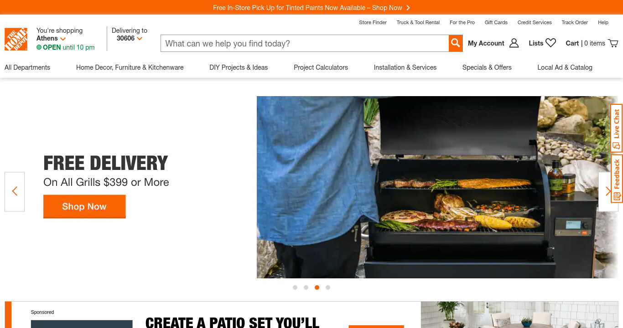Open the shopping cart icon
623x328 pixels.
[613, 43]
